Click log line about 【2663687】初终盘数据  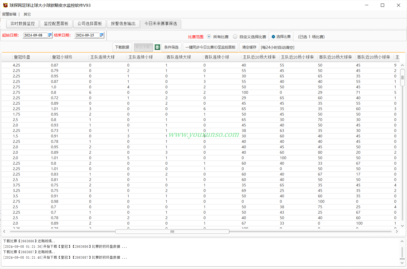pyautogui.click(x=65, y=257)
